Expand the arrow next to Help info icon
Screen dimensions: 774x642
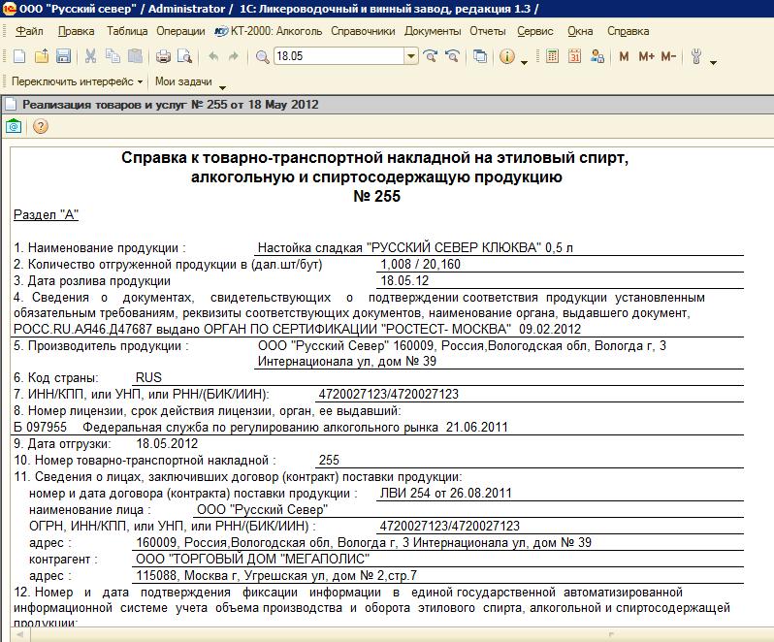[524, 62]
